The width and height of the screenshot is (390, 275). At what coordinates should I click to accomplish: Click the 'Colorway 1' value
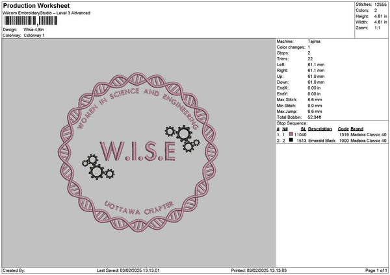(34, 35)
